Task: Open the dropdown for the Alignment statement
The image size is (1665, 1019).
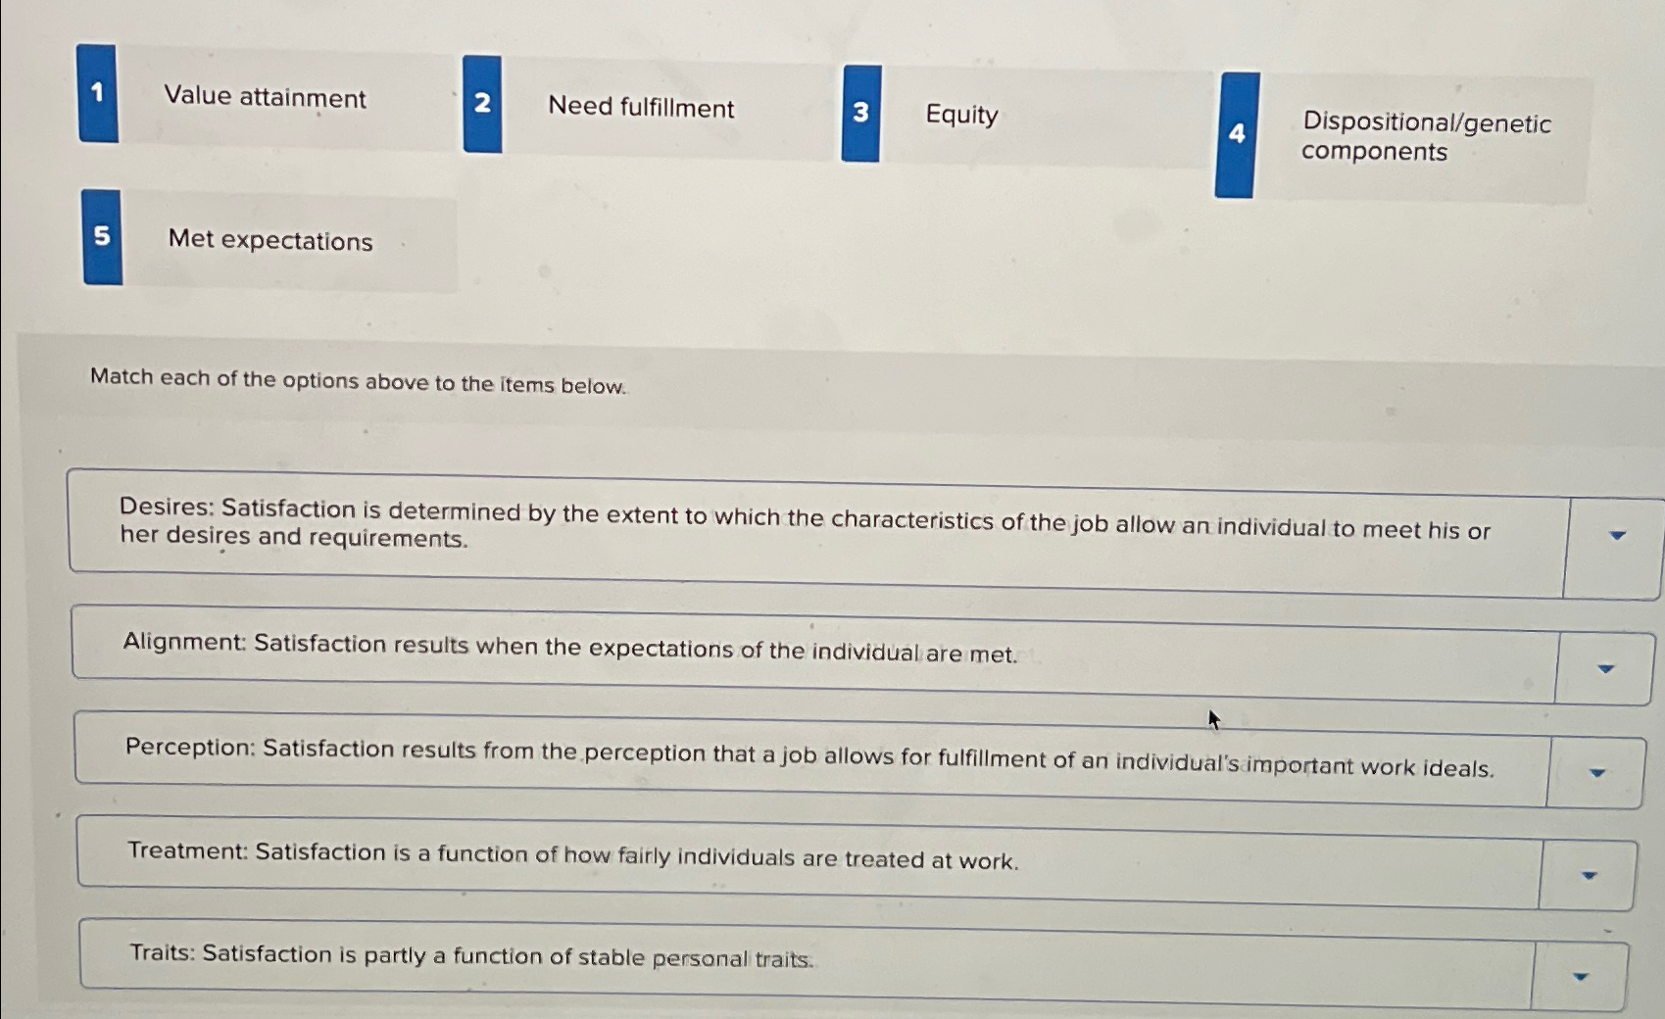Action: click(1604, 666)
